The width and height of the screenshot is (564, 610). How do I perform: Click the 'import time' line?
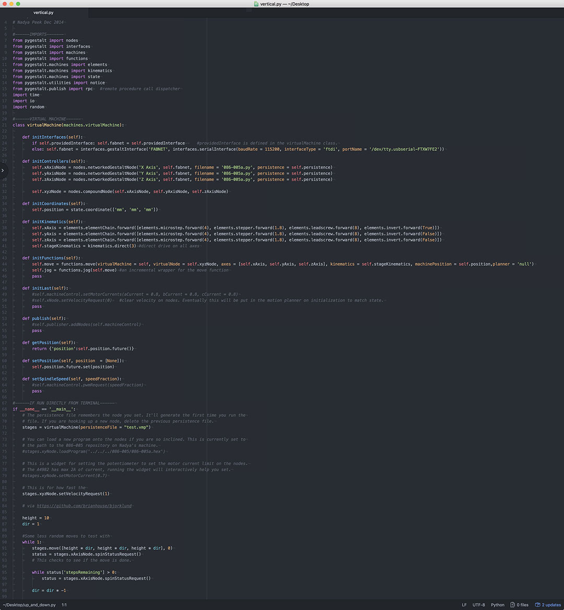pyautogui.click(x=26, y=95)
